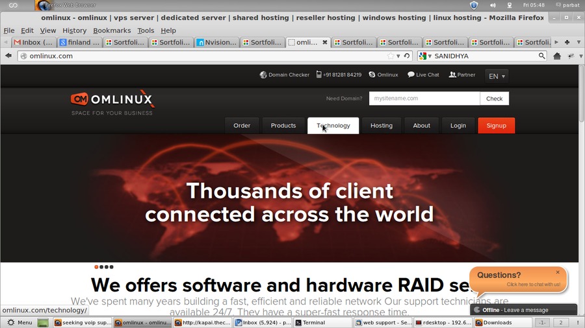The height and width of the screenshot is (328, 585).
Task: Switch to Terminal in the taskbar
Action: pos(322,322)
